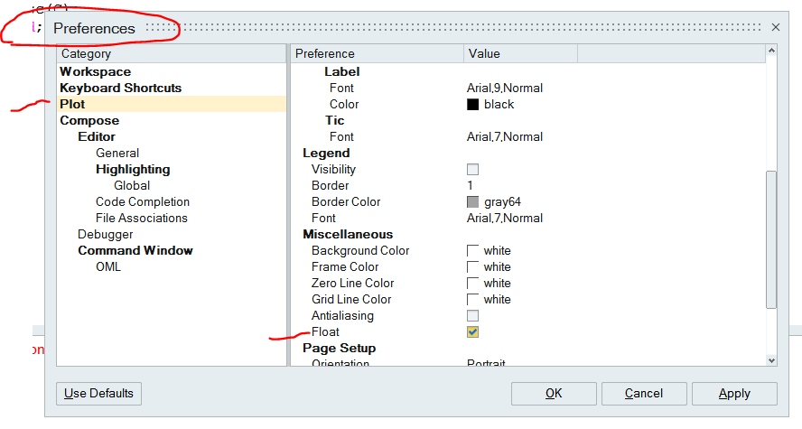The height and width of the screenshot is (429, 802).
Task: Click the gray64 Border Color swatch
Action: [x=472, y=202]
